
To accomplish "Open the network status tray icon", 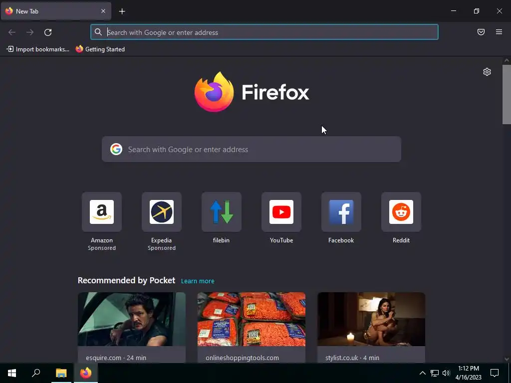I will pos(435,373).
